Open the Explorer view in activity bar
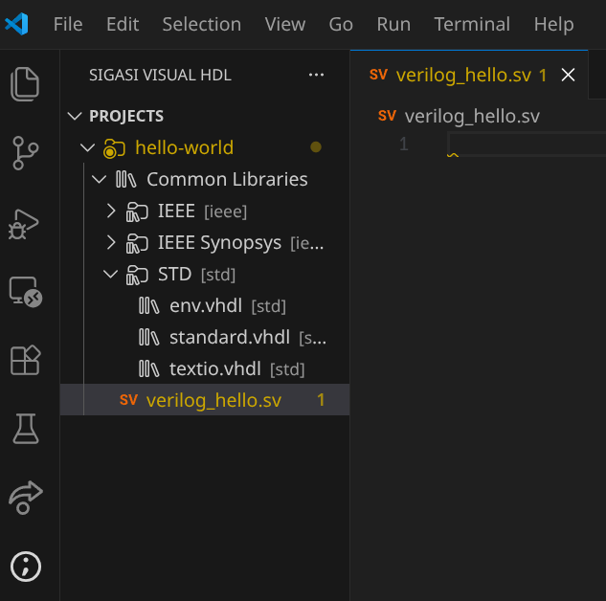 point(26,84)
